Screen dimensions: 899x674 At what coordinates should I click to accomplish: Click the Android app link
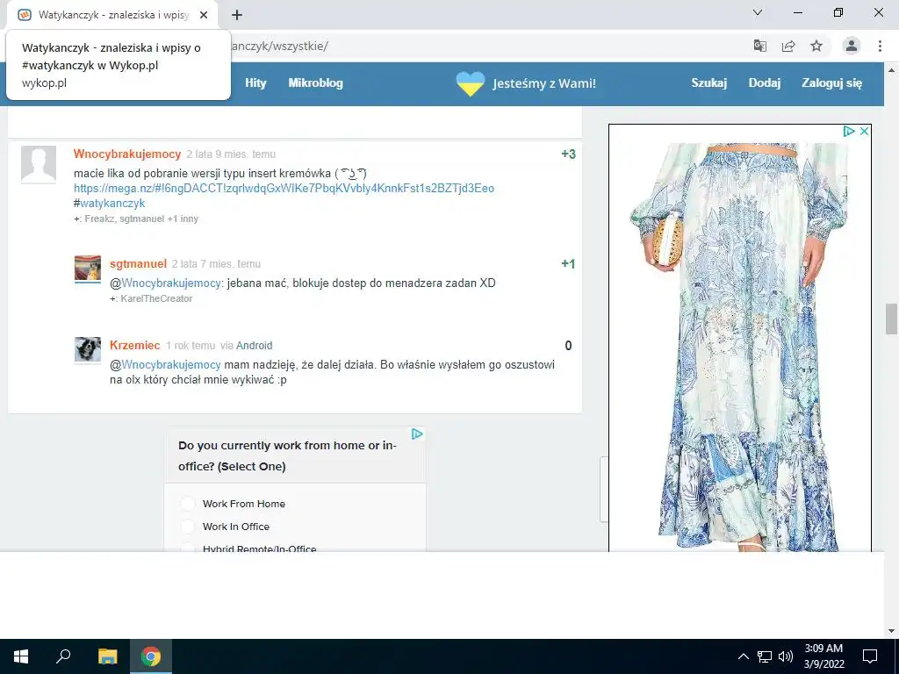tap(254, 346)
